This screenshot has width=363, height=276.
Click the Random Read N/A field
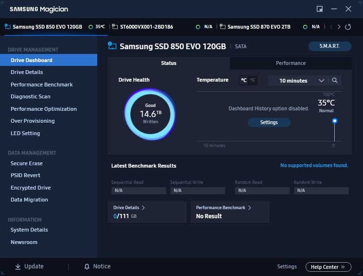262,191
